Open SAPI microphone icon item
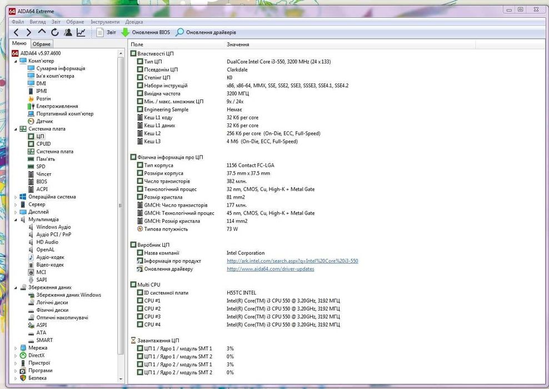 [41, 280]
